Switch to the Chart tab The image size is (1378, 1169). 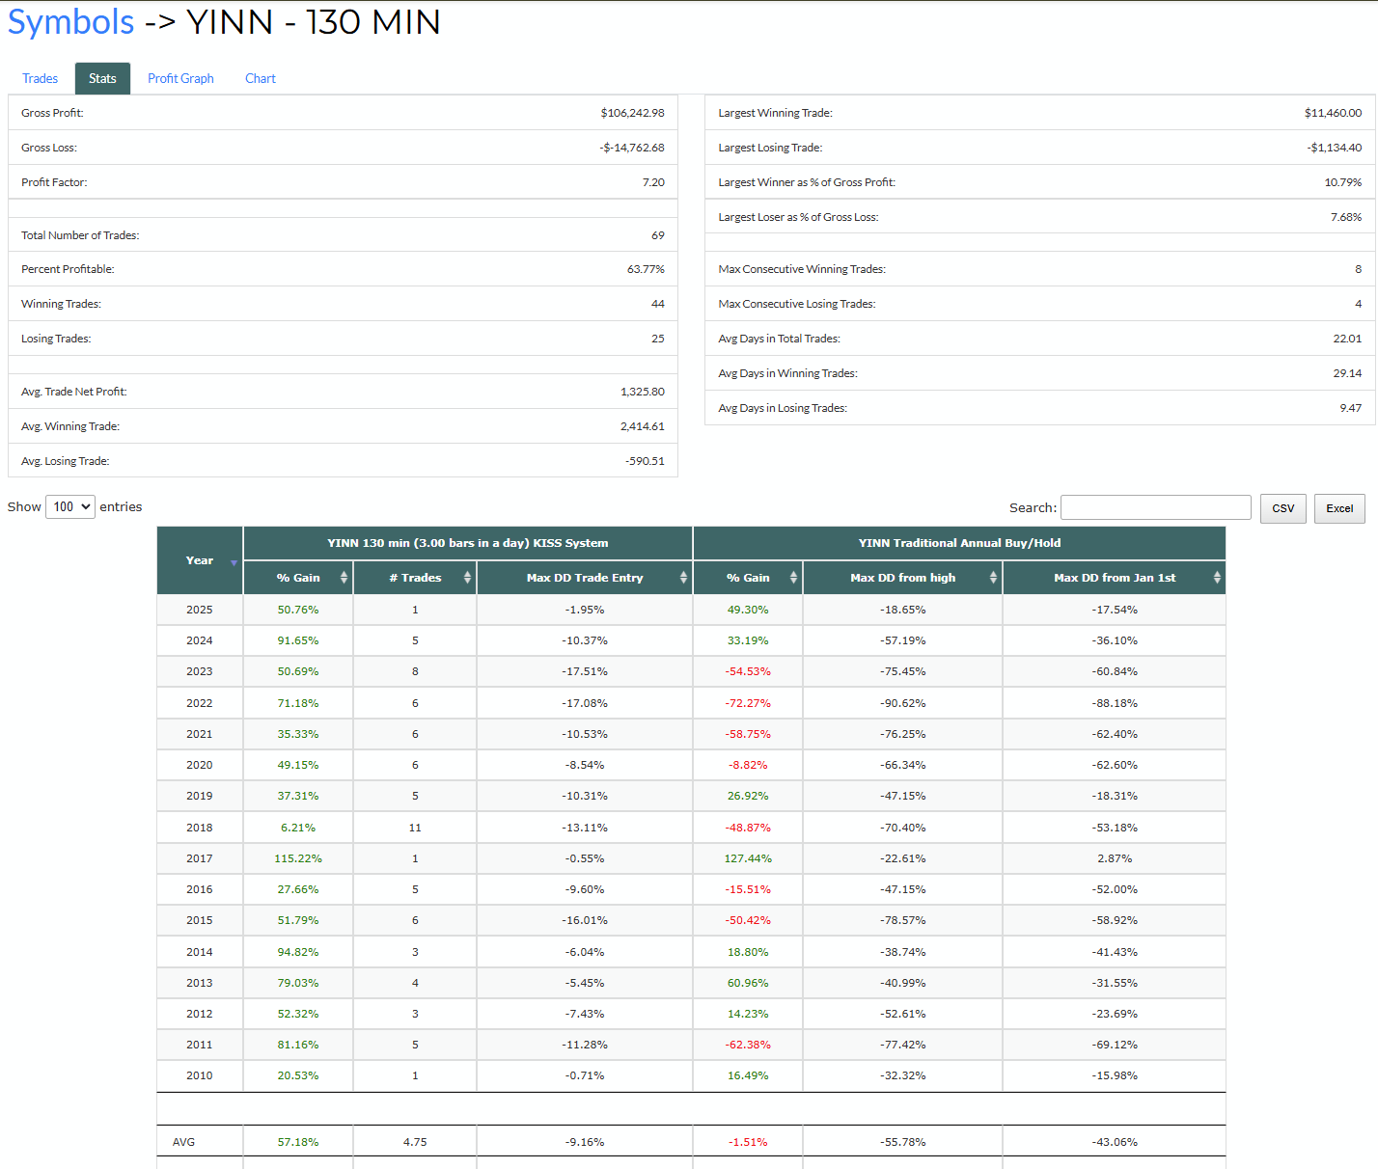point(261,78)
